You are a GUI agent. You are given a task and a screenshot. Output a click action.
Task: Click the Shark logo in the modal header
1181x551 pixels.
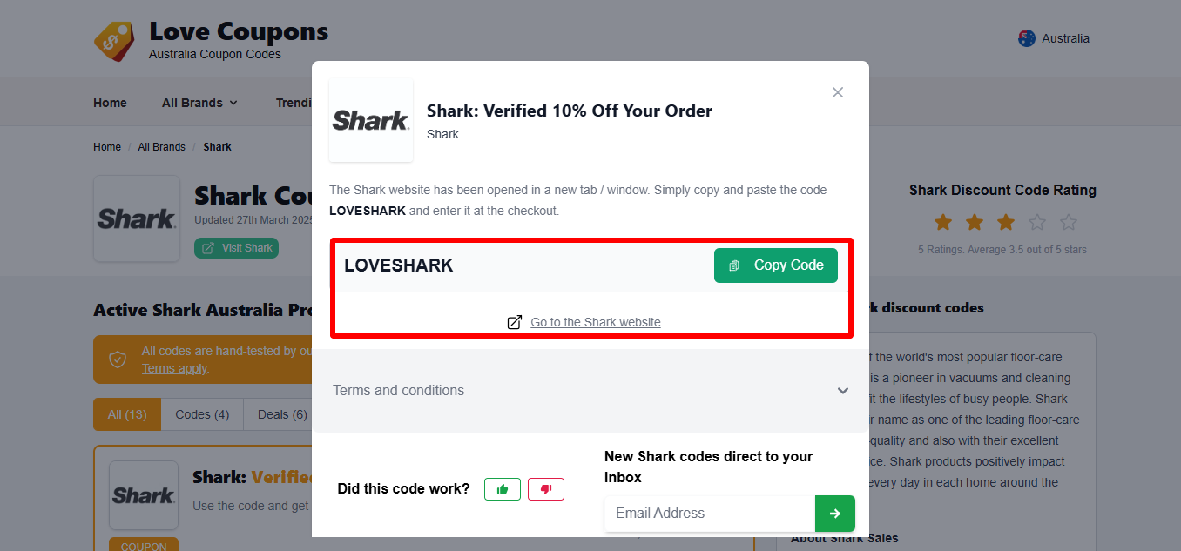[370, 120]
